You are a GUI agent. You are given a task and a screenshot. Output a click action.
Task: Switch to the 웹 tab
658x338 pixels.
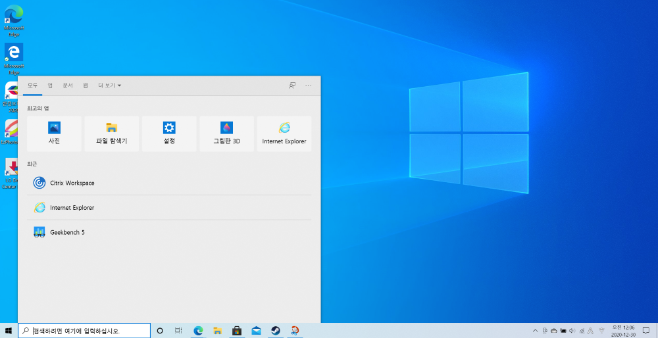point(85,85)
